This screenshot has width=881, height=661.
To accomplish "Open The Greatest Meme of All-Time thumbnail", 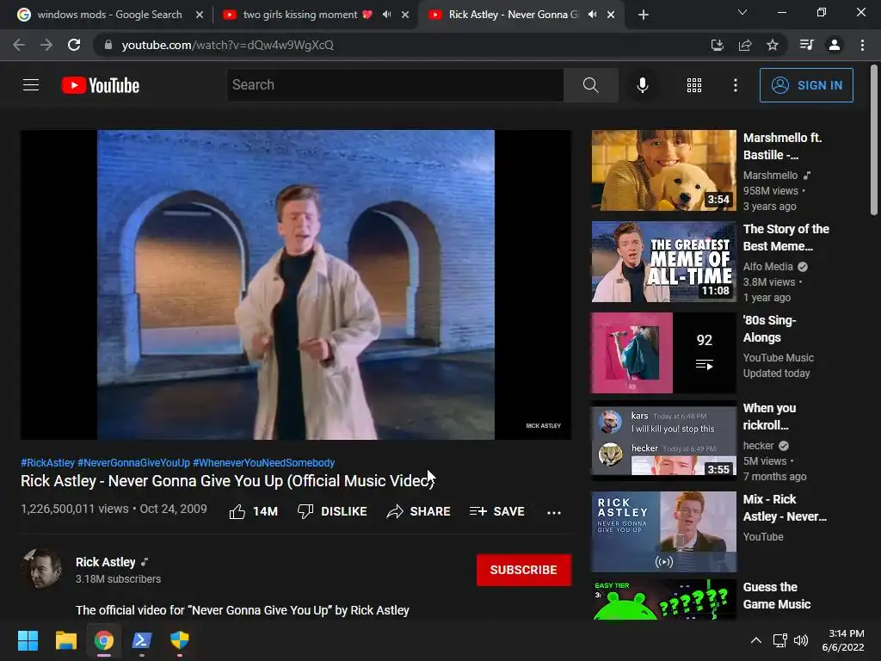I will pyautogui.click(x=663, y=262).
